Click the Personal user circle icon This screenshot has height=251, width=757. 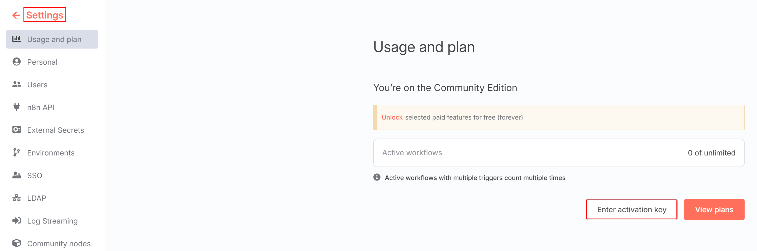pyautogui.click(x=16, y=62)
